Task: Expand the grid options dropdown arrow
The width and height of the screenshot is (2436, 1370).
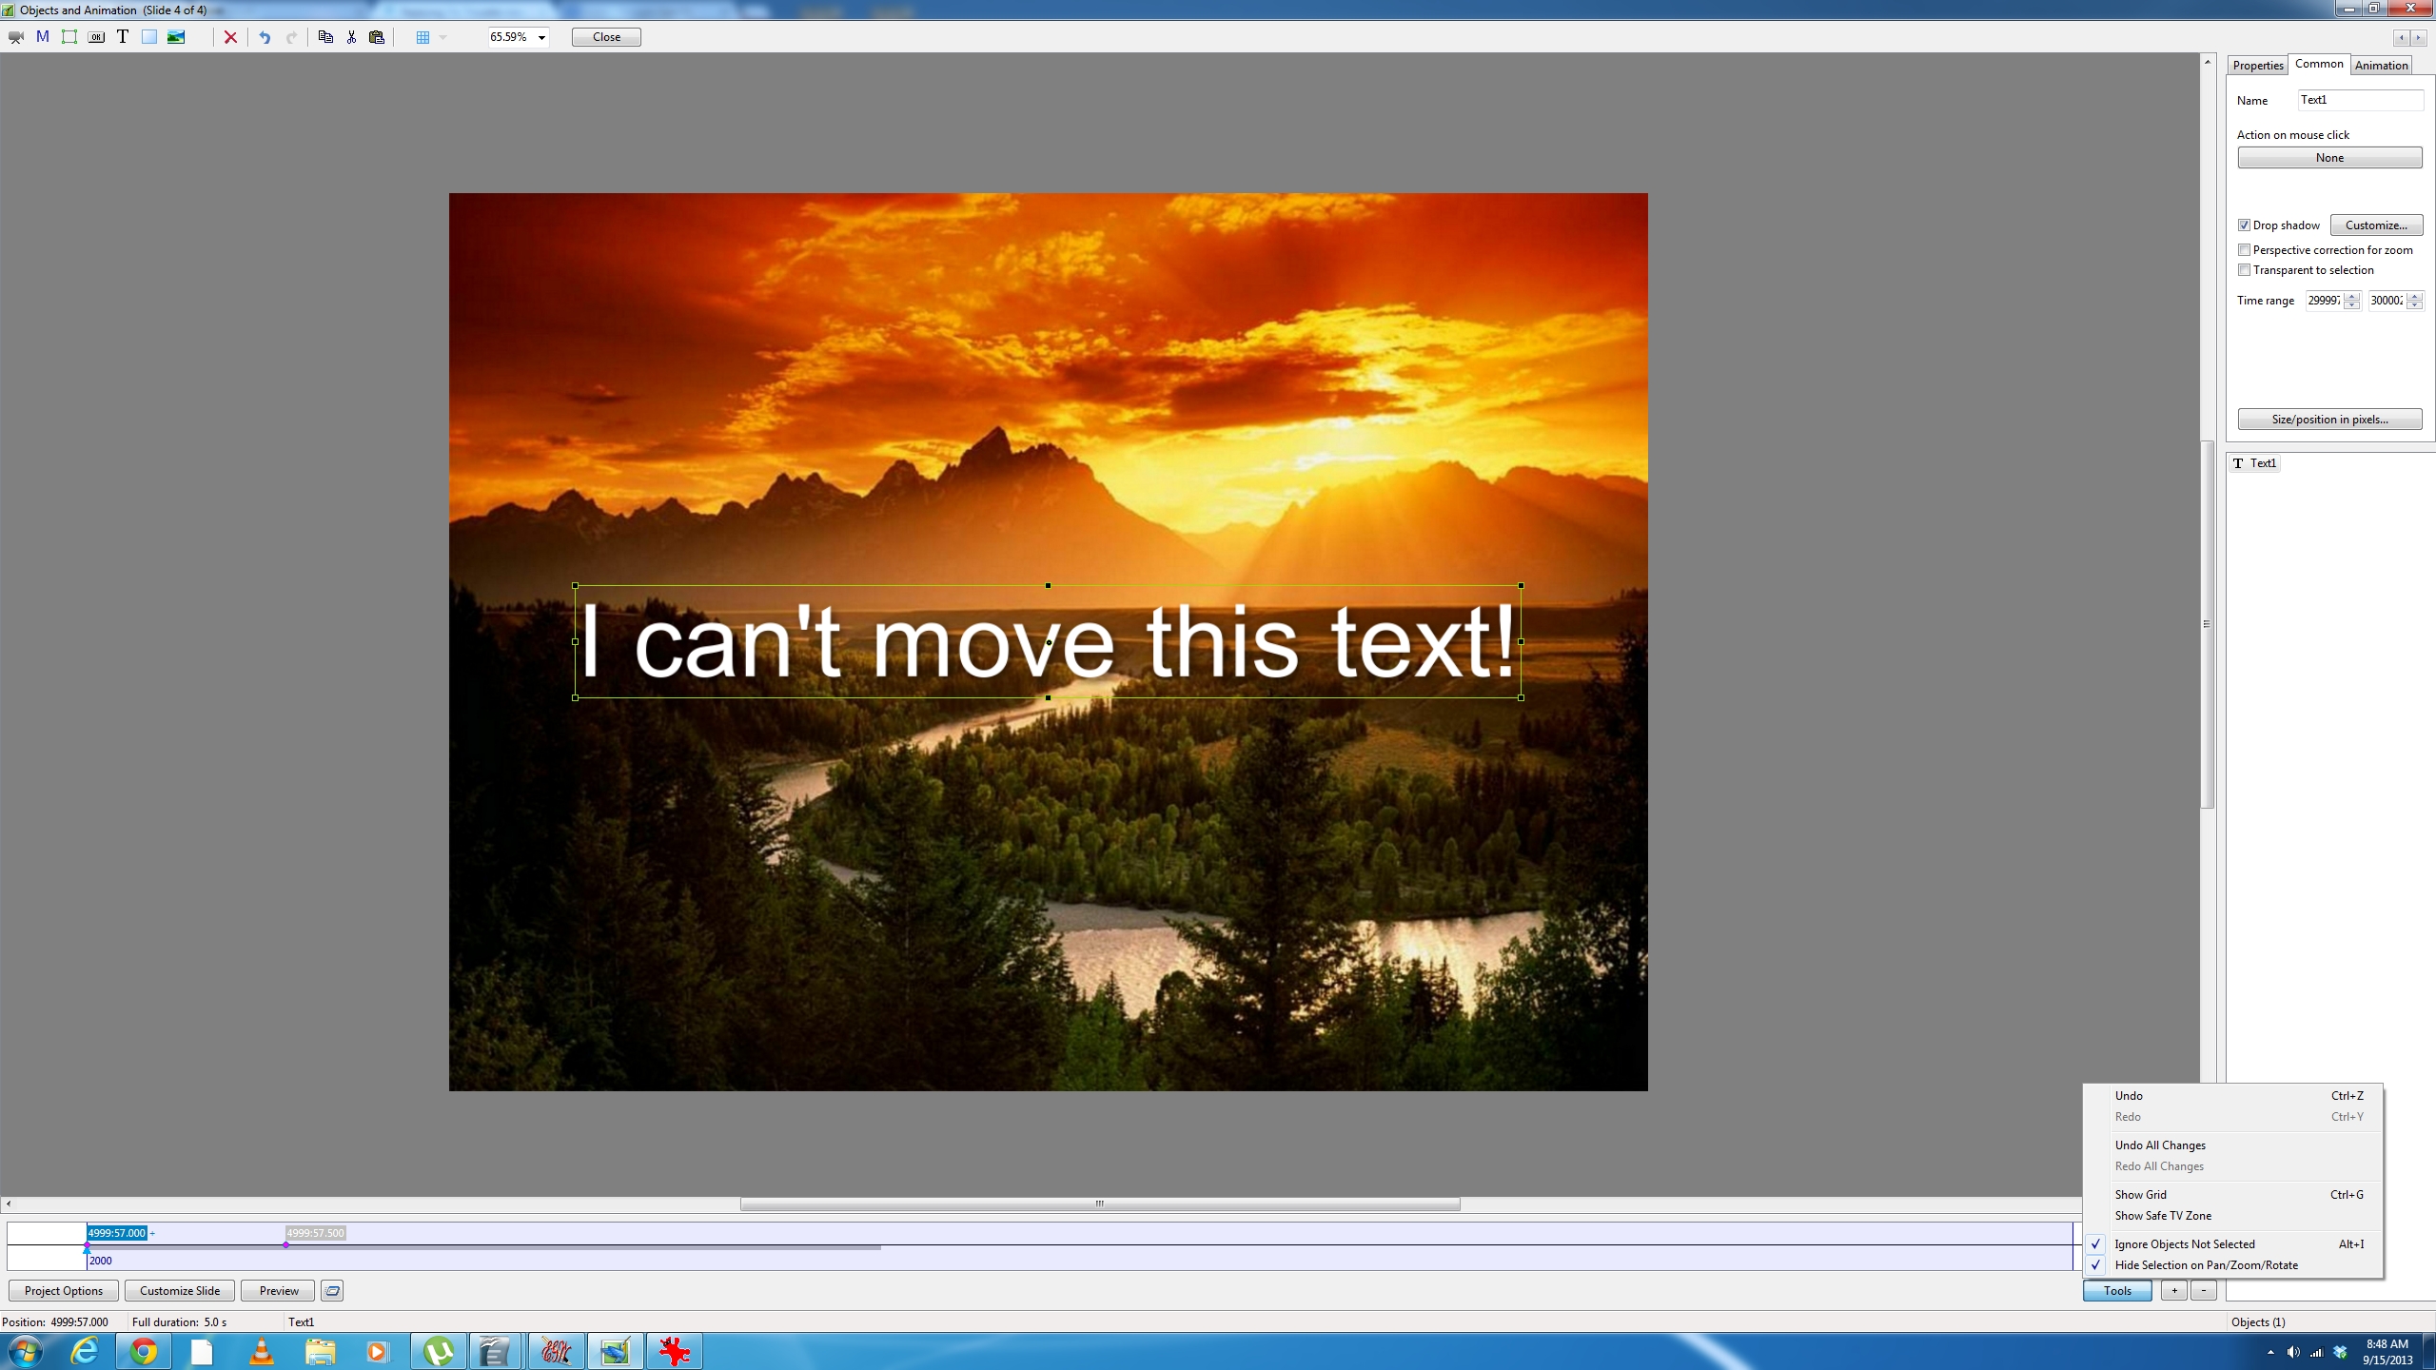Action: [x=442, y=37]
